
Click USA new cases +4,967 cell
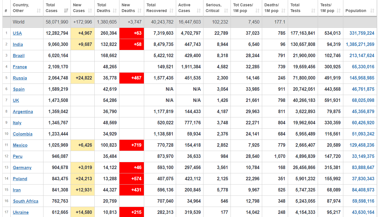pos(83,33)
